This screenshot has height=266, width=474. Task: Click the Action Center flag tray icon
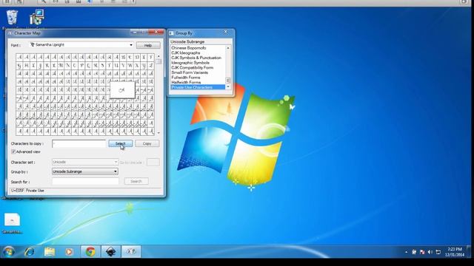coord(422,252)
